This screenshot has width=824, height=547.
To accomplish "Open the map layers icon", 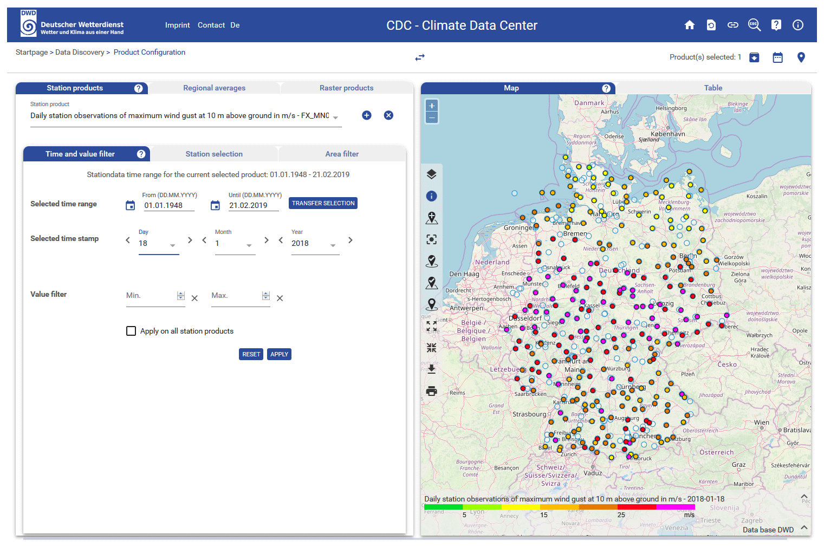I will pyautogui.click(x=431, y=174).
